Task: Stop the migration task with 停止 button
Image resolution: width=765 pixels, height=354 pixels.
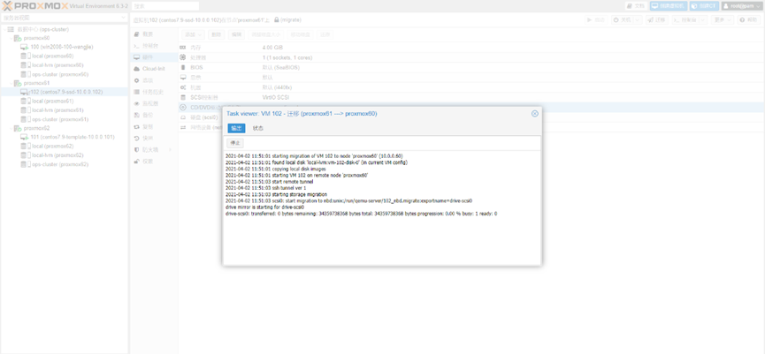Action: [x=235, y=143]
